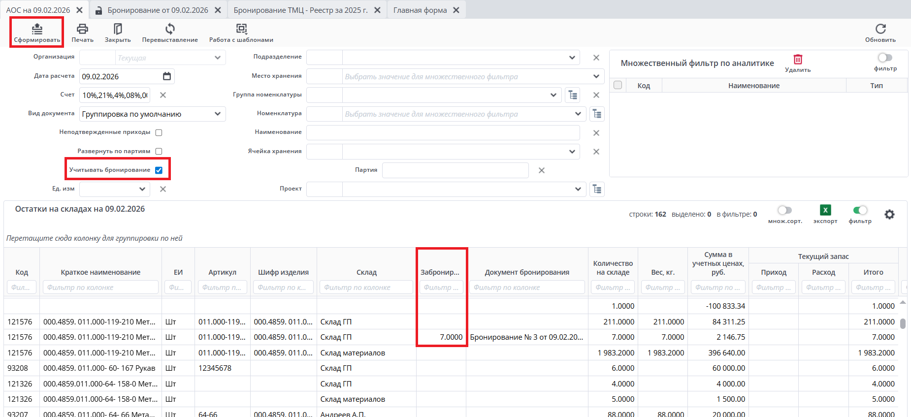Expand the Вид документа dropdown
Viewport: 911px width, 417px height.
click(217, 114)
